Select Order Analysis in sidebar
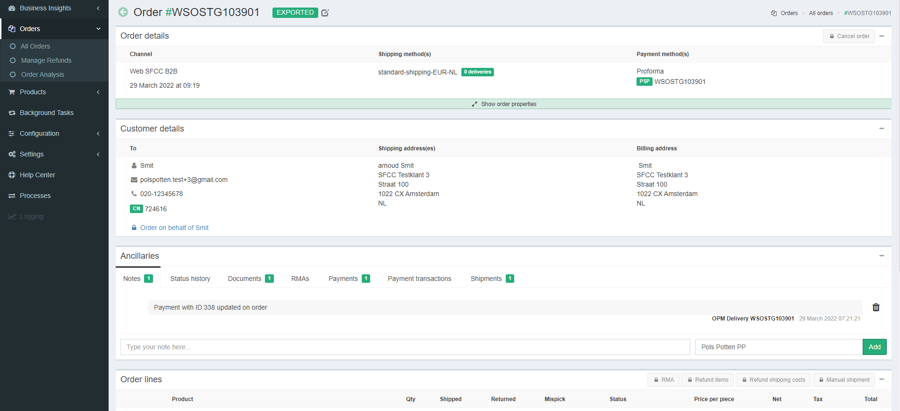 coord(42,74)
